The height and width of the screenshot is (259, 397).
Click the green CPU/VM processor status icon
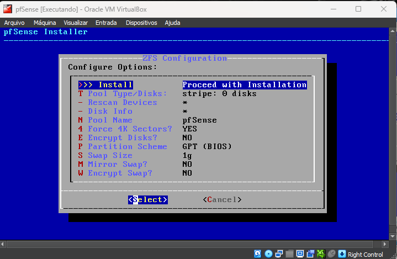321,253
